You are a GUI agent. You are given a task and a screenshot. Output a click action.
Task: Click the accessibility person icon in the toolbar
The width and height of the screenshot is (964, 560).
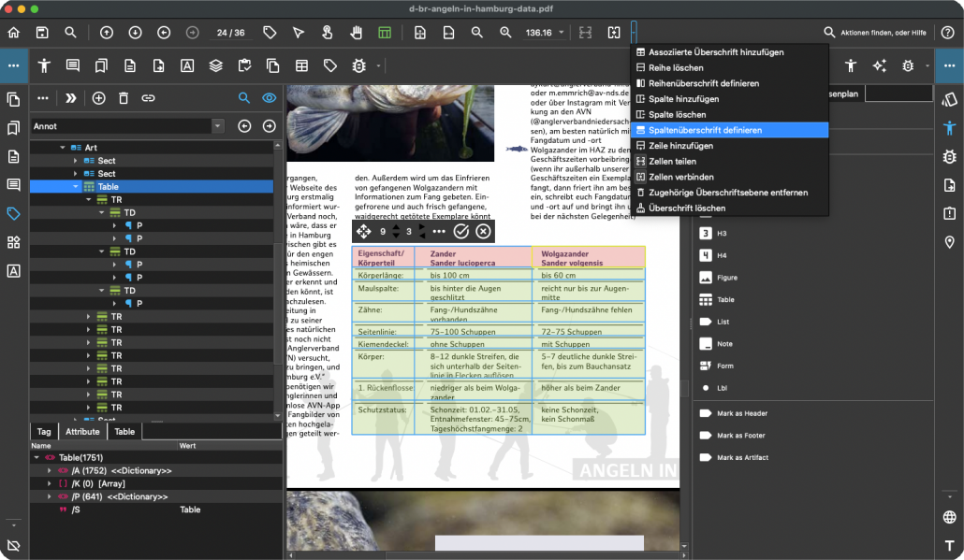tap(44, 65)
